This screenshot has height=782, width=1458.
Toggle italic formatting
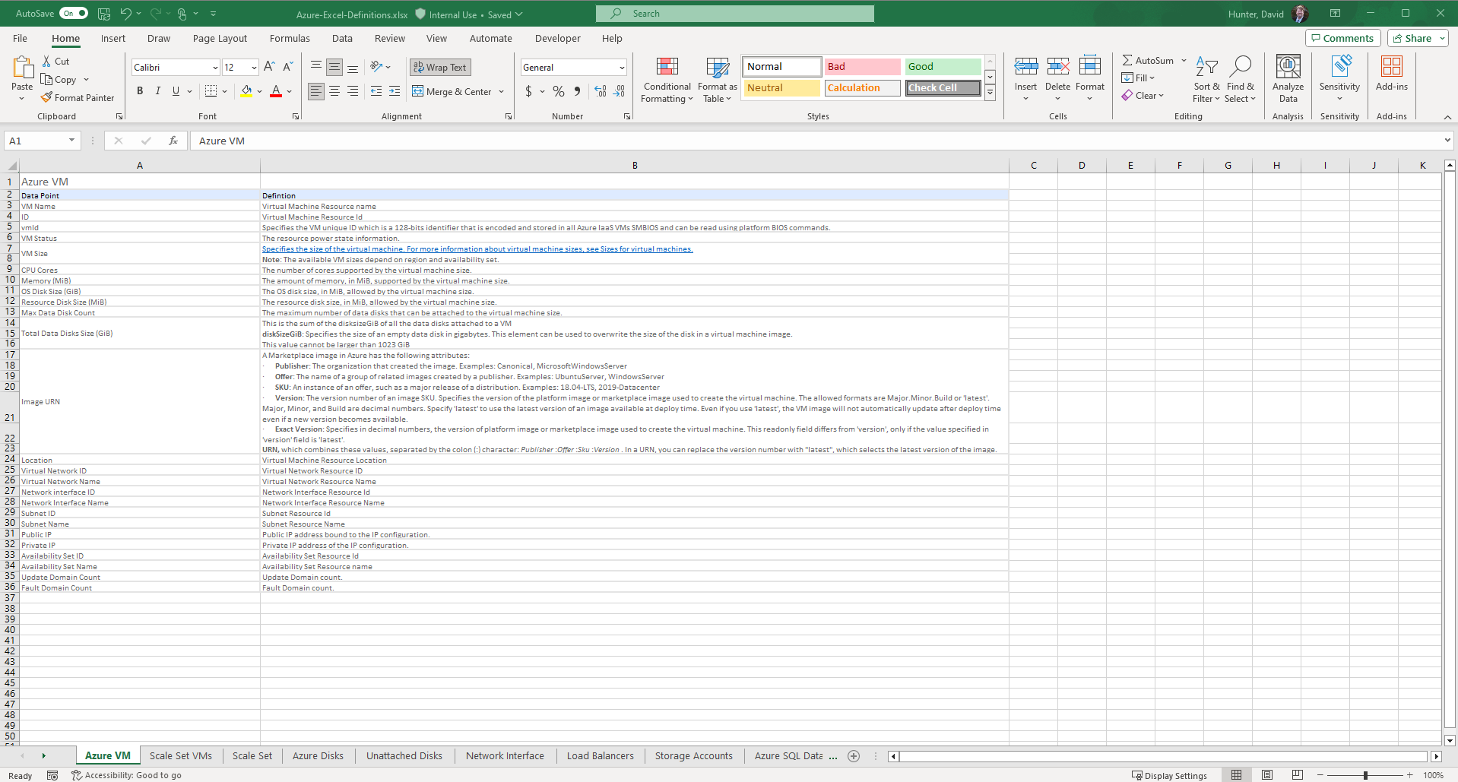[x=157, y=90]
